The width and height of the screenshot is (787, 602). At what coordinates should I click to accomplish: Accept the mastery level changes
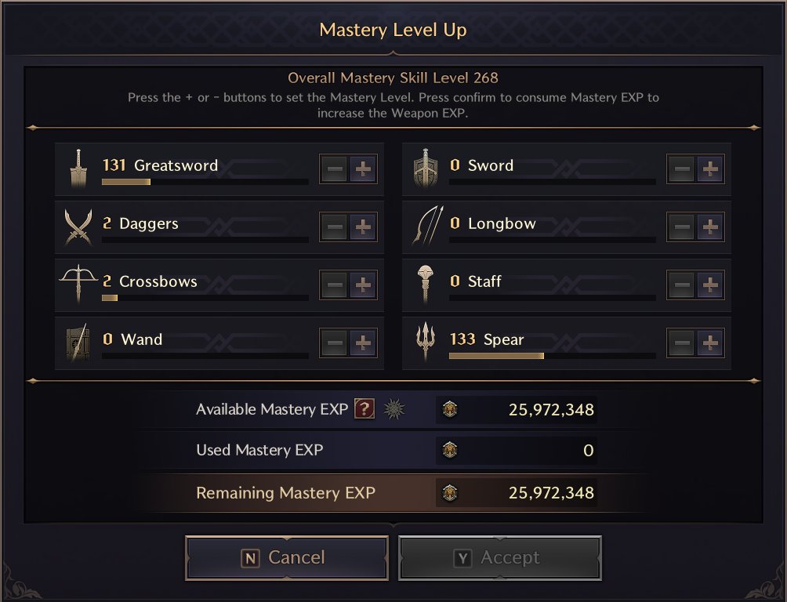tap(500, 558)
